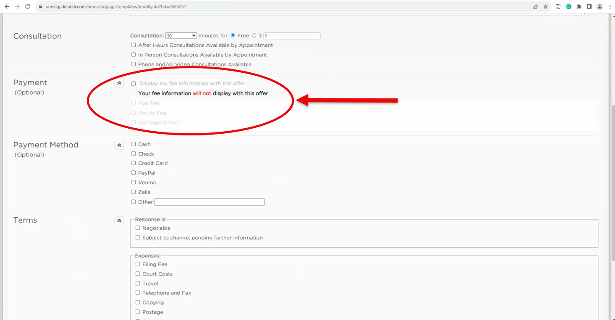Viewport: 615px width, 320px height.
Task: Enable After Hours Consultations Available by Appointment
Action: point(134,45)
